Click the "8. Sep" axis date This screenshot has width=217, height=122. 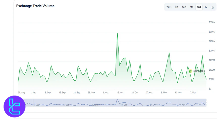48,93
